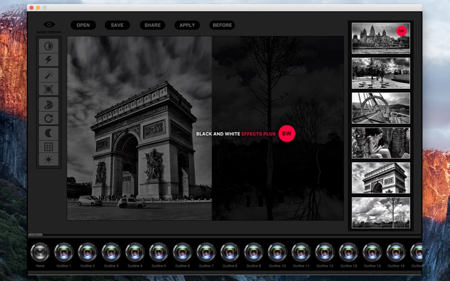Image resolution: width=450 pixels, height=281 pixels.
Task: Click the dark tree preview image
Action: (278, 128)
